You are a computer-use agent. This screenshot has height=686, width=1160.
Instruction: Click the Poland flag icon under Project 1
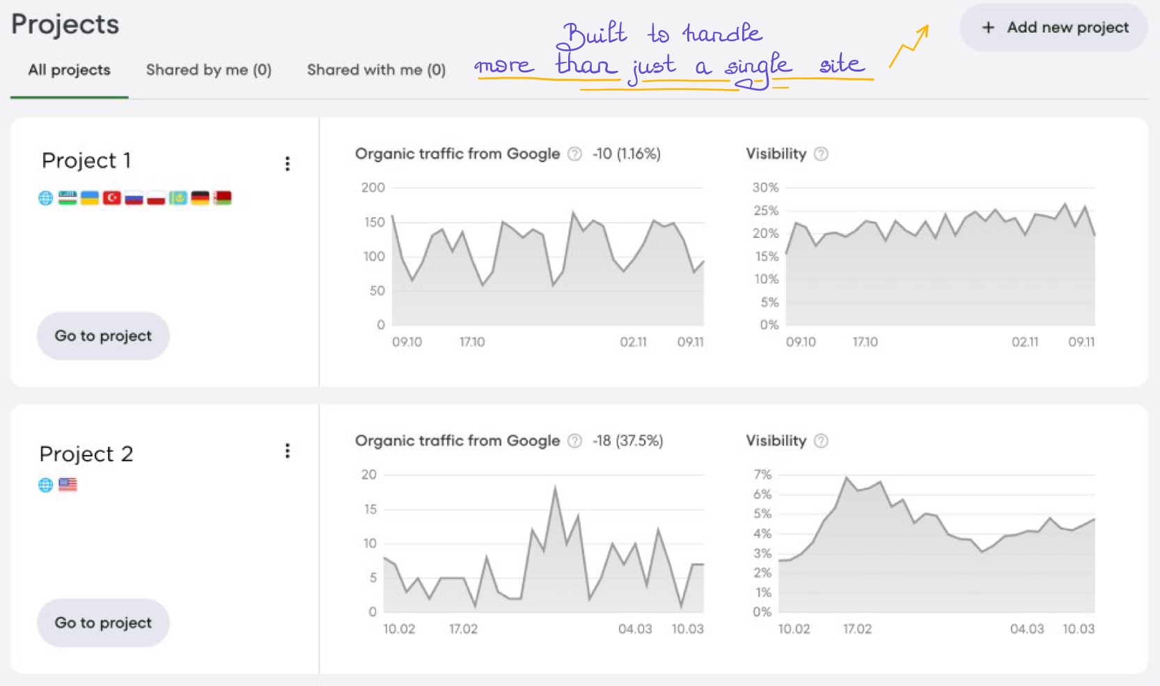point(156,198)
